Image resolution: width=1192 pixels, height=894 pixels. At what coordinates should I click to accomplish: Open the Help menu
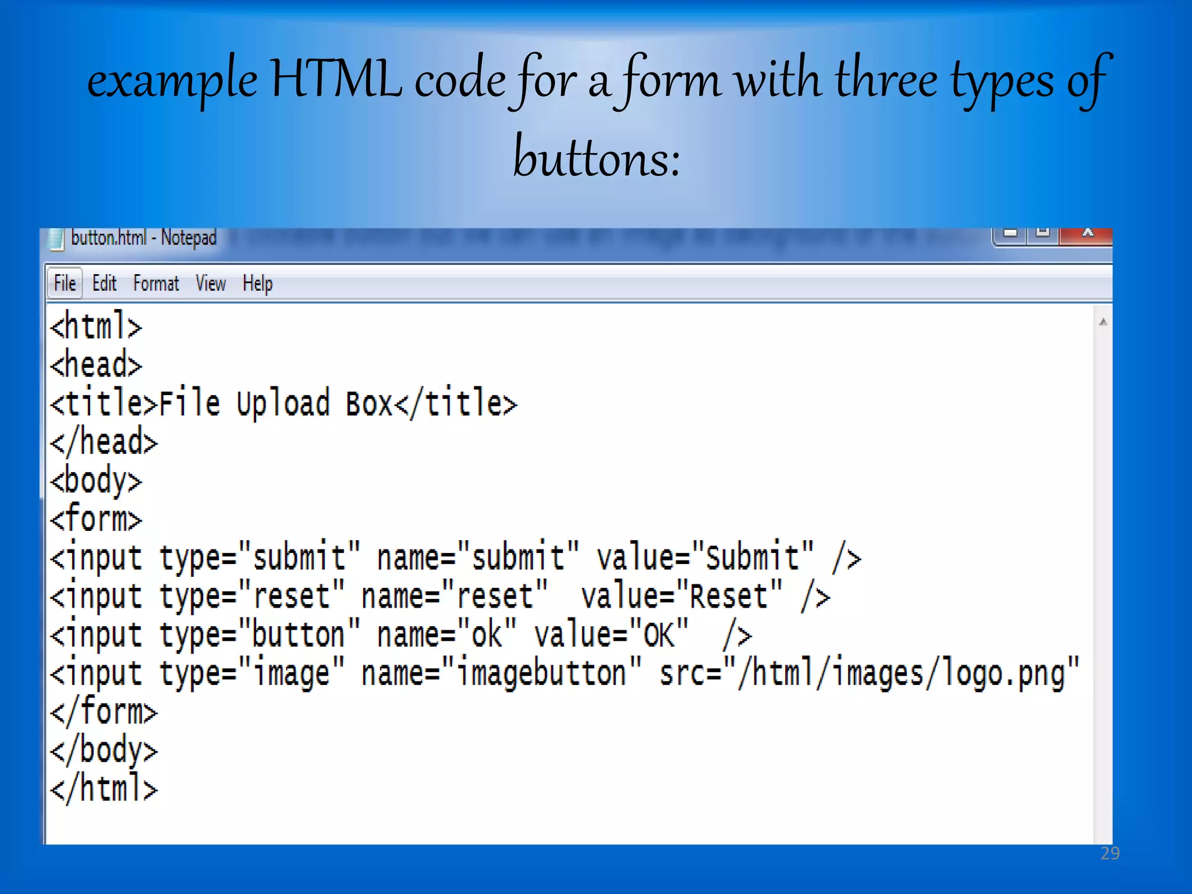coord(257,284)
